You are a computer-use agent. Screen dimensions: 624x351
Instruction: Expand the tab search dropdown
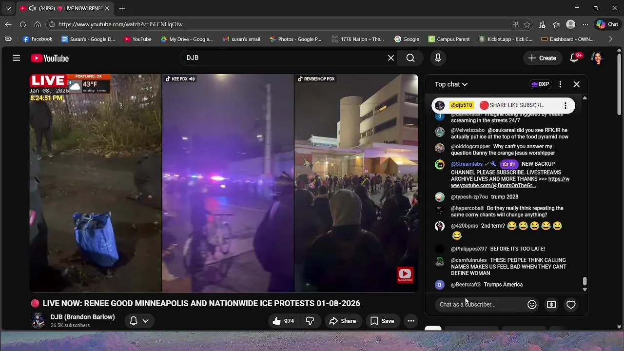pyautogui.click(x=8, y=8)
